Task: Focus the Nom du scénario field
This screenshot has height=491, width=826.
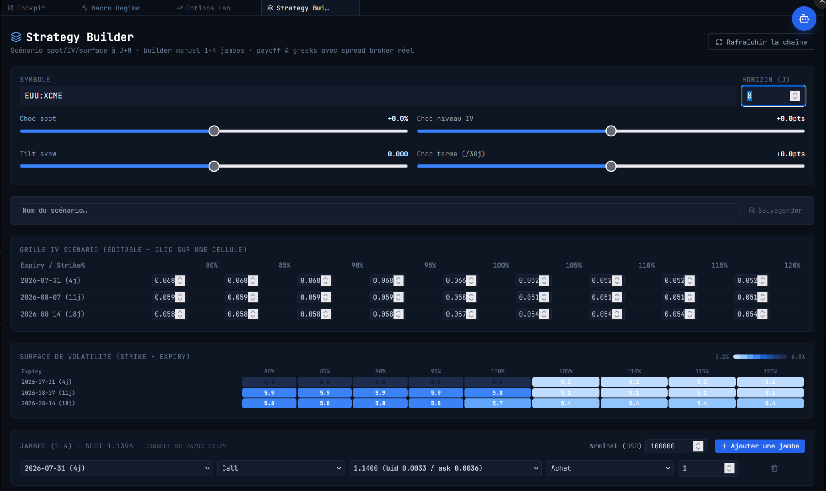Action: click(378, 210)
